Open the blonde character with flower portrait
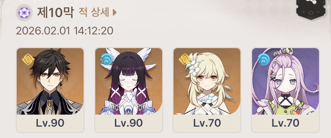This screenshot has height=138, width=331. (x=207, y=81)
